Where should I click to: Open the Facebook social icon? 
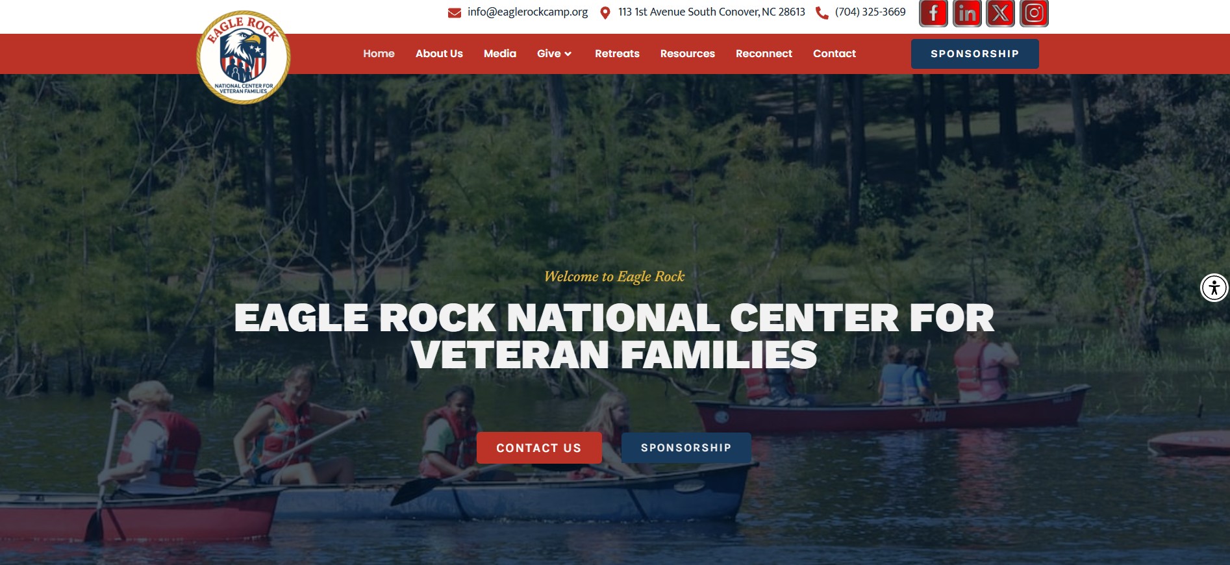point(933,13)
